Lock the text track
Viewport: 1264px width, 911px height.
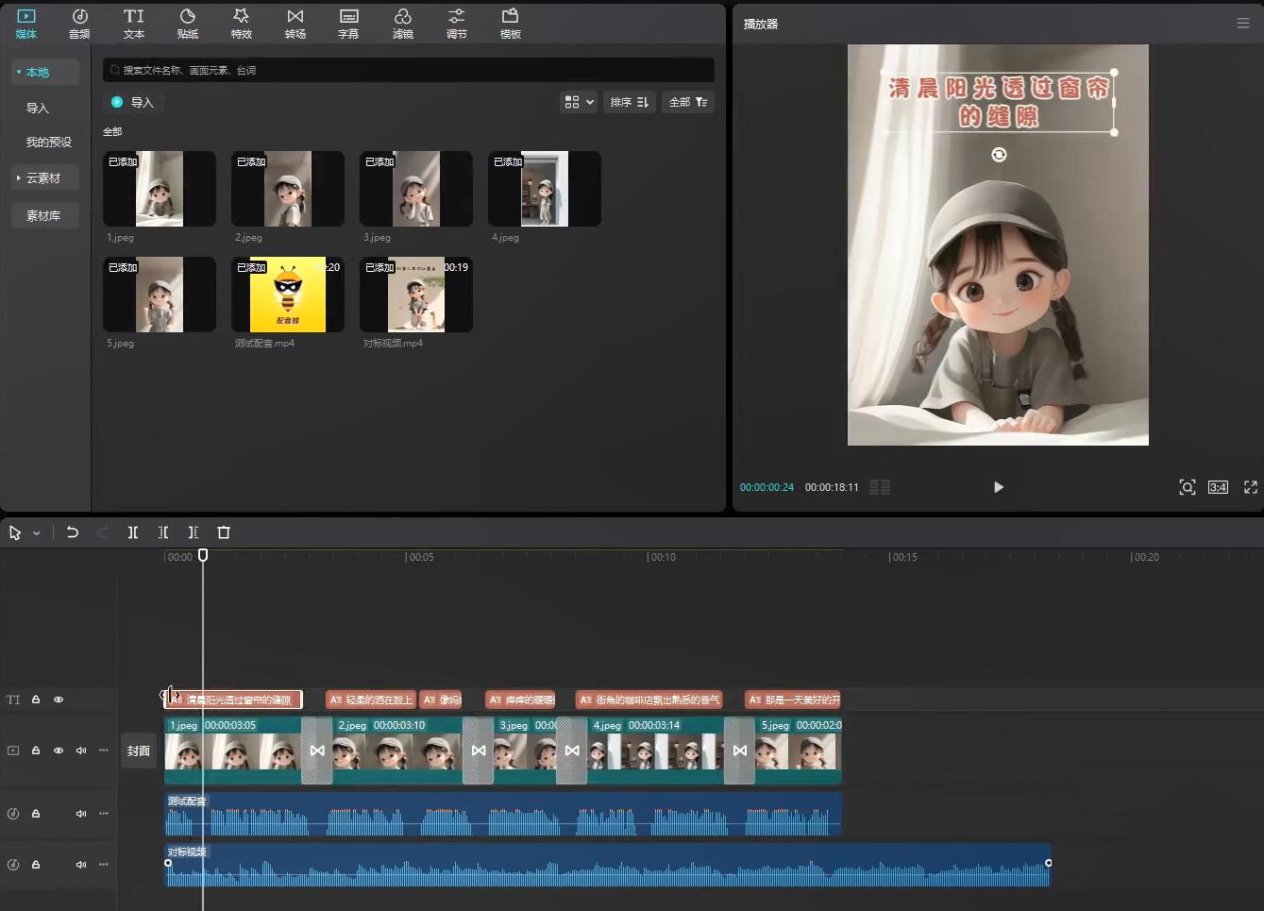pyautogui.click(x=36, y=700)
